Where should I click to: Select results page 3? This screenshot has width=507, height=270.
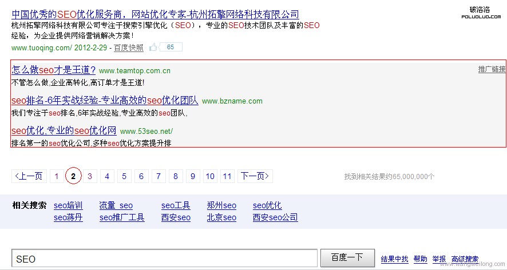pos(90,176)
